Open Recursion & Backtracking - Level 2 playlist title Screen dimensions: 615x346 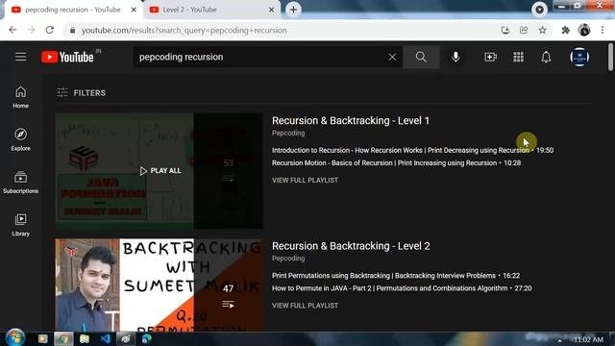click(x=351, y=246)
